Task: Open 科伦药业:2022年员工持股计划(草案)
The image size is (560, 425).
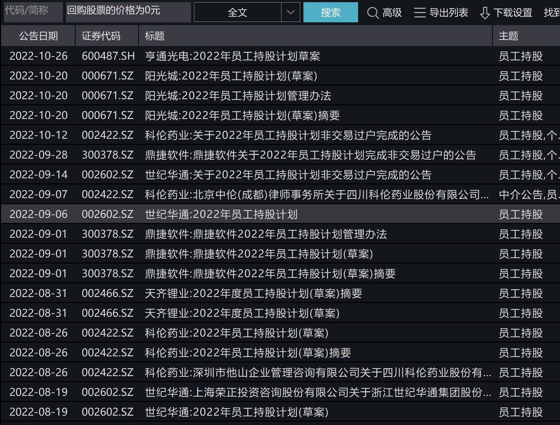Action: (237, 333)
